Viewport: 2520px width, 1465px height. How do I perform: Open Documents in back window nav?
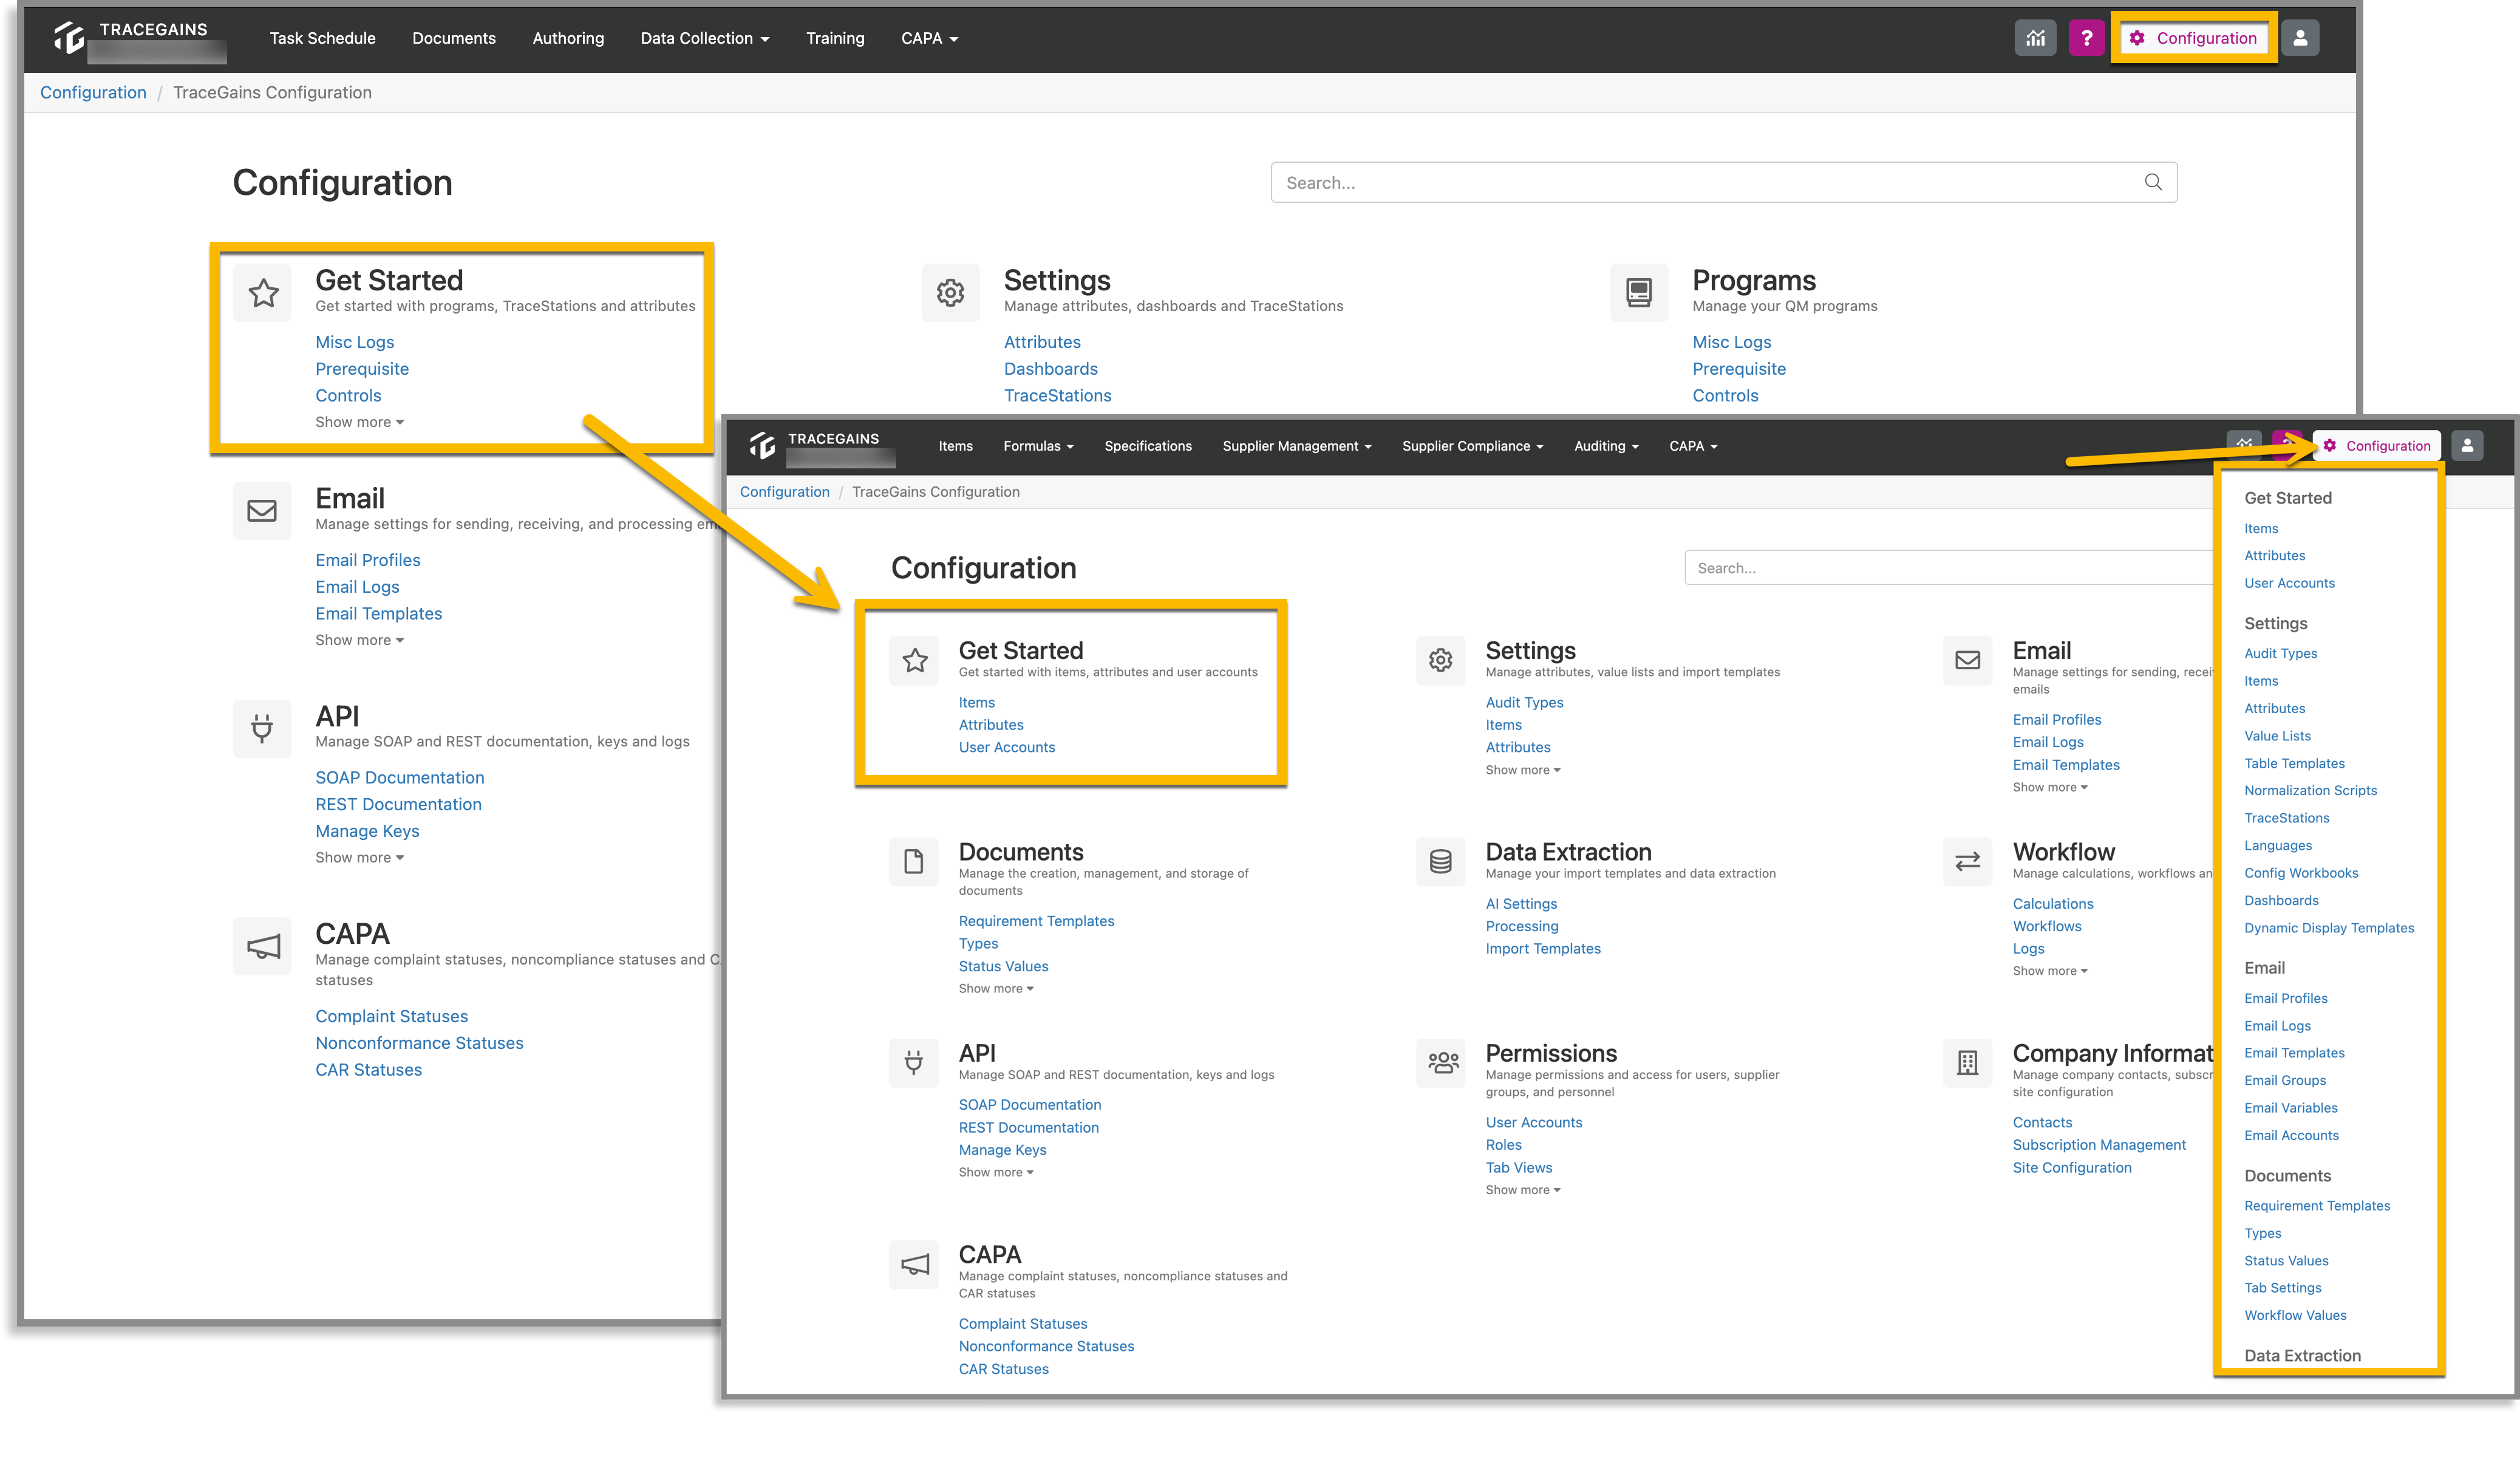(453, 38)
